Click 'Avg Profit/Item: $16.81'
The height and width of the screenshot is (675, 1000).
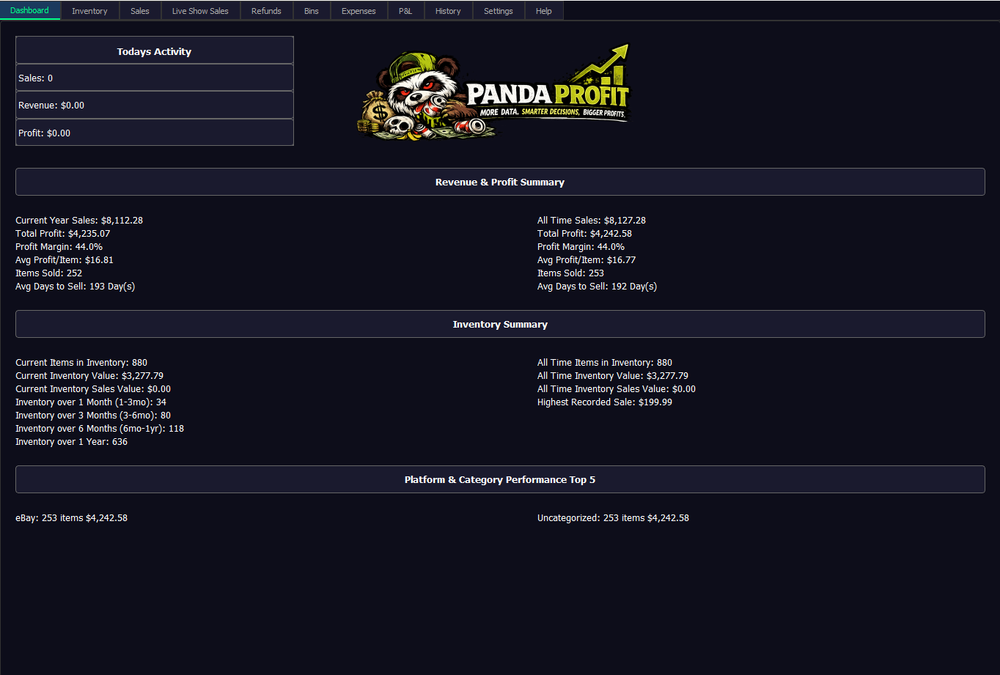[65, 259]
